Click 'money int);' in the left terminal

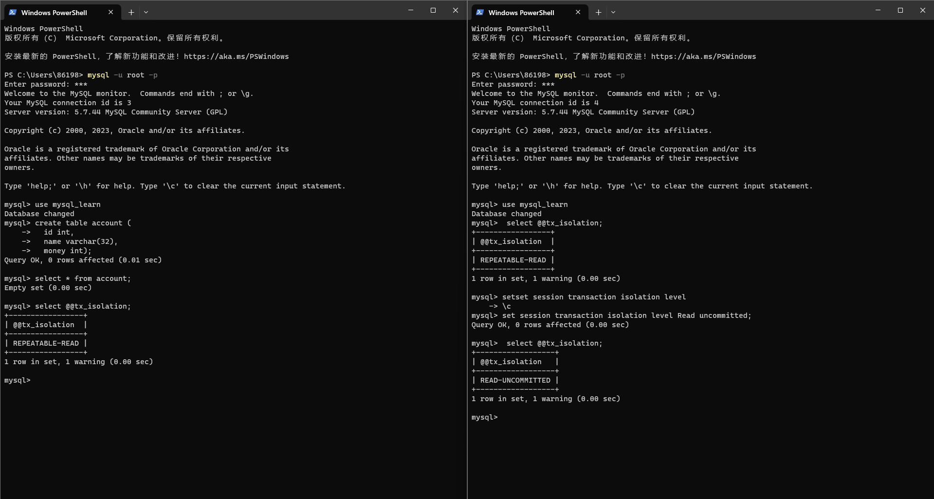click(68, 251)
